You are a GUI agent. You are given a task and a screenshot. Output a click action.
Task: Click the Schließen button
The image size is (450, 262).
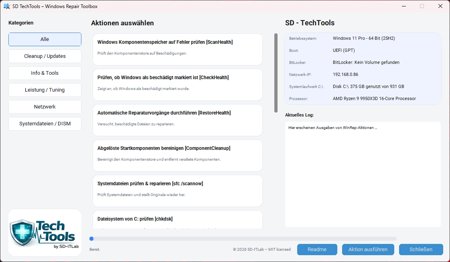(x=421, y=250)
